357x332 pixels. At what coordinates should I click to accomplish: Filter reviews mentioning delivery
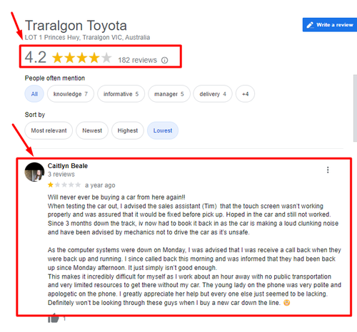point(213,94)
